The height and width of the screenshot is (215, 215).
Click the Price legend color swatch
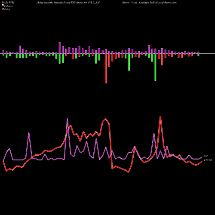click(x=3, y=9)
